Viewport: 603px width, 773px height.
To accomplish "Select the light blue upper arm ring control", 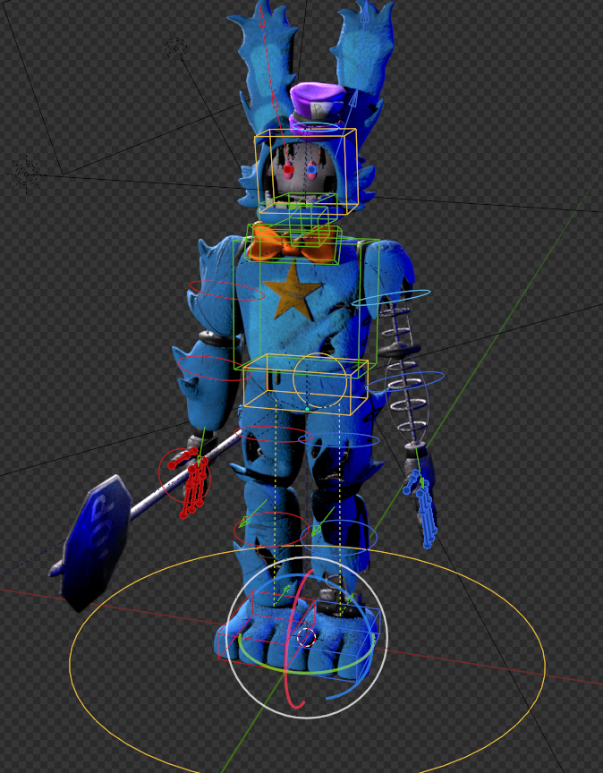I will (390, 298).
